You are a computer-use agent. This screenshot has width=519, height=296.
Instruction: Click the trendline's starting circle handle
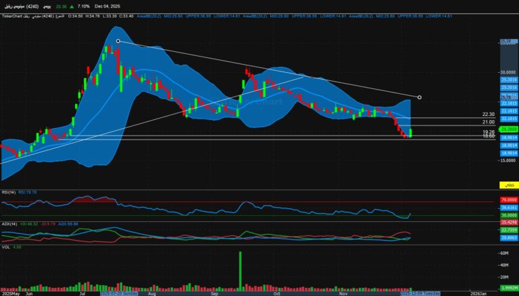point(118,41)
